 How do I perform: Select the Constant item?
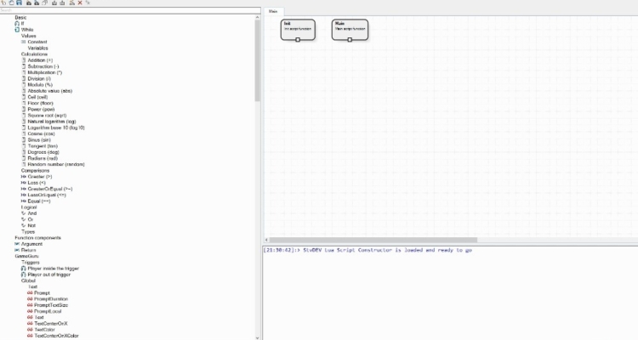tap(34, 42)
